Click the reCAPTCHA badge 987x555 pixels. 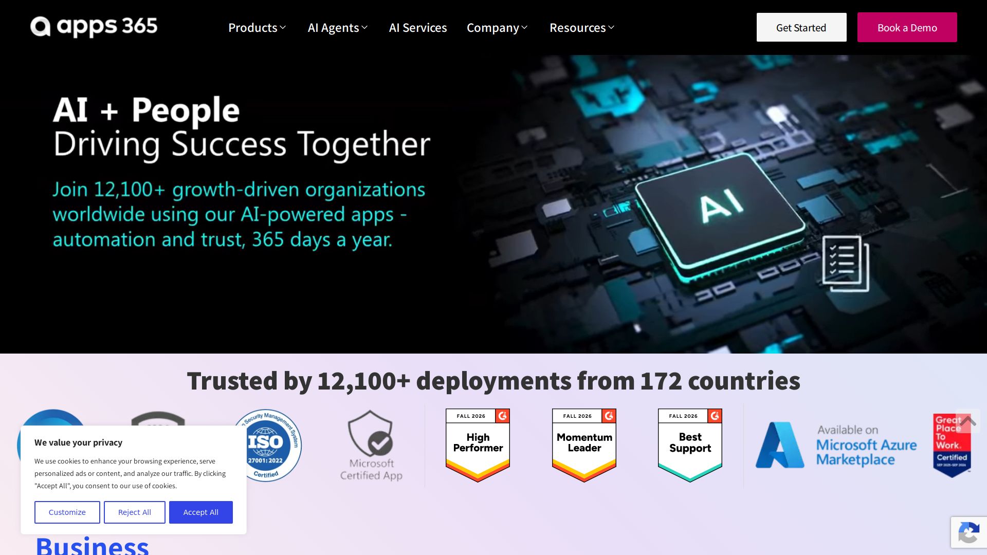969,532
